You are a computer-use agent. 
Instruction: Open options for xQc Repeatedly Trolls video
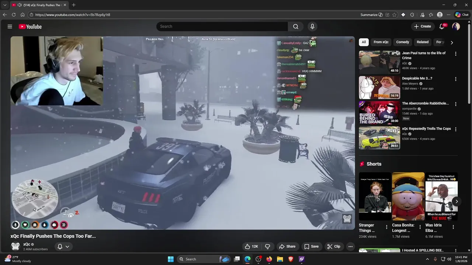pos(456,129)
